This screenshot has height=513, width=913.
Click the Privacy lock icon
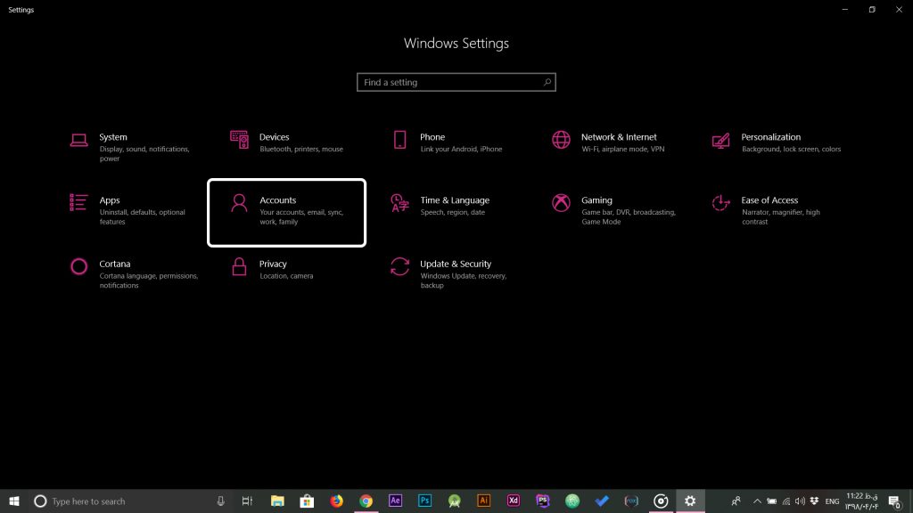coord(239,266)
